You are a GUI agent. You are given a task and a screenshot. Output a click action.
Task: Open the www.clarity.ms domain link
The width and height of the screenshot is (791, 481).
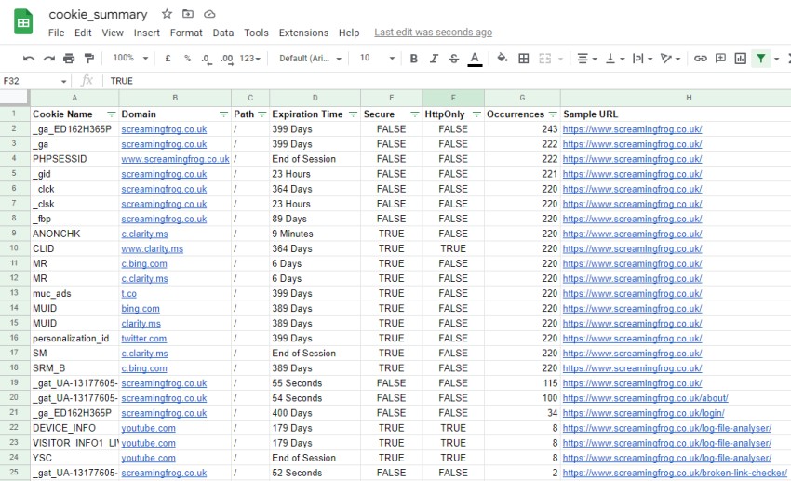[x=152, y=249]
